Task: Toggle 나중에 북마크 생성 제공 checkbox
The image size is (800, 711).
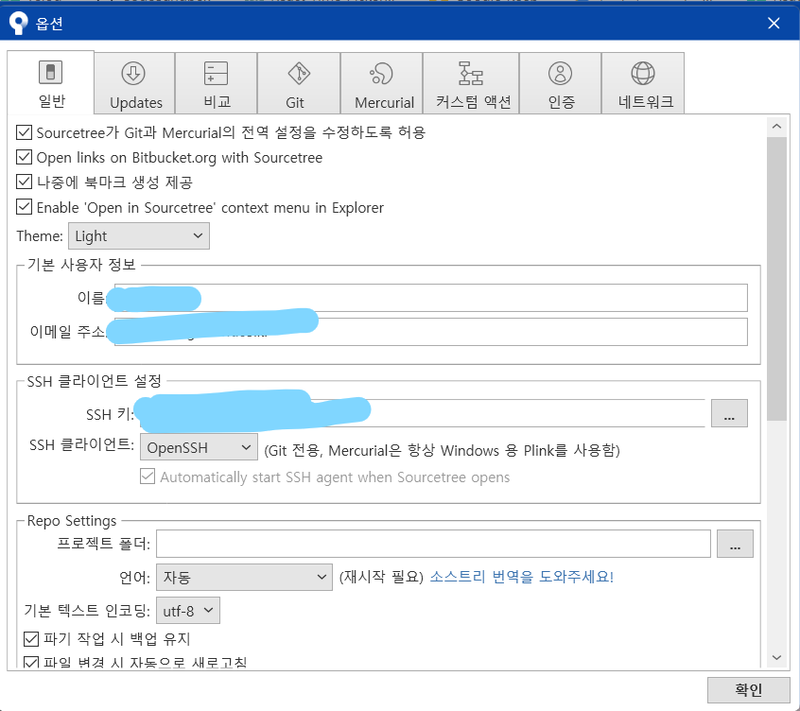Action: pyautogui.click(x=24, y=182)
